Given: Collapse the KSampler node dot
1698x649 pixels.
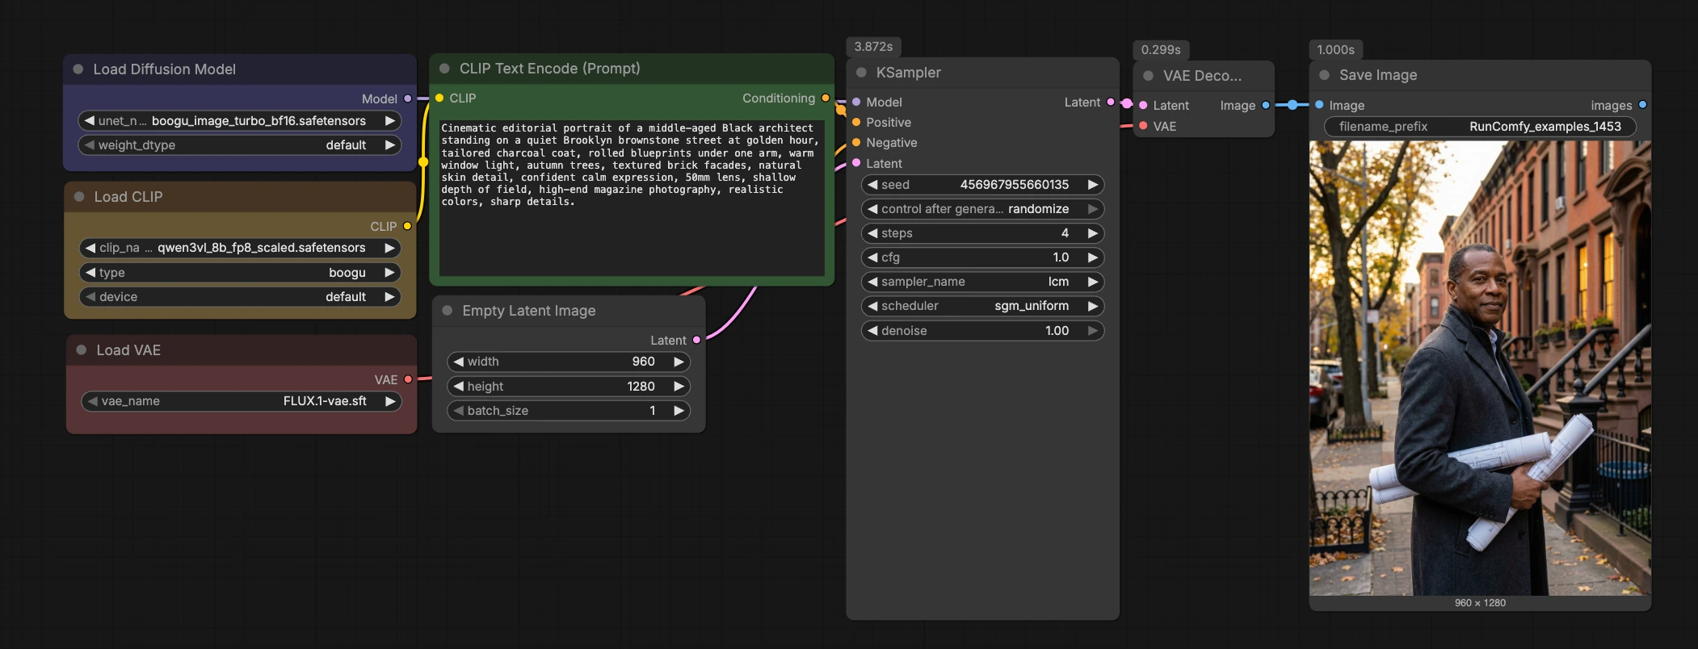Looking at the screenshot, I should tap(861, 73).
